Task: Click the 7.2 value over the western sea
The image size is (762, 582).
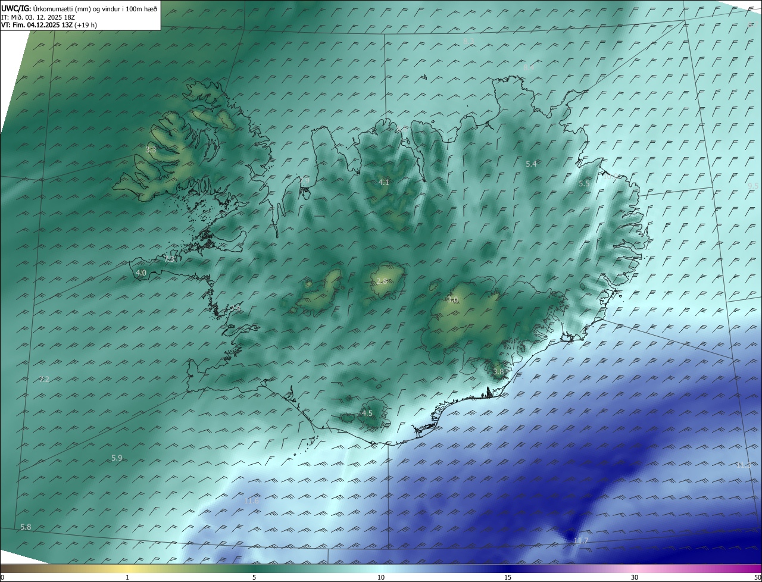Action: (44, 379)
